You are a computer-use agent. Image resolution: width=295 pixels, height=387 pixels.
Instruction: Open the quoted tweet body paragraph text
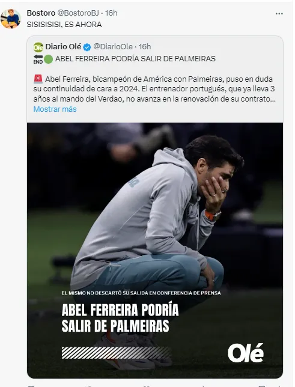pos(154,89)
